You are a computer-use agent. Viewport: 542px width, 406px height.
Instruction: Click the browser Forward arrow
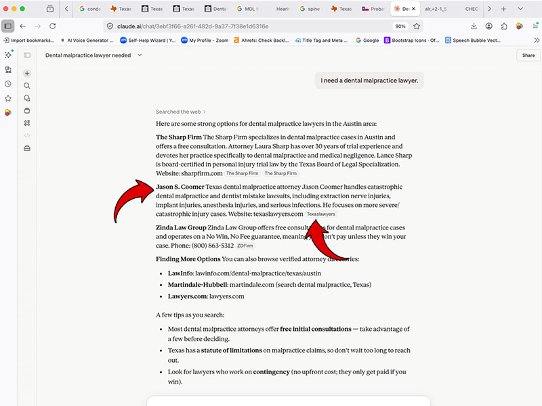tap(38, 26)
